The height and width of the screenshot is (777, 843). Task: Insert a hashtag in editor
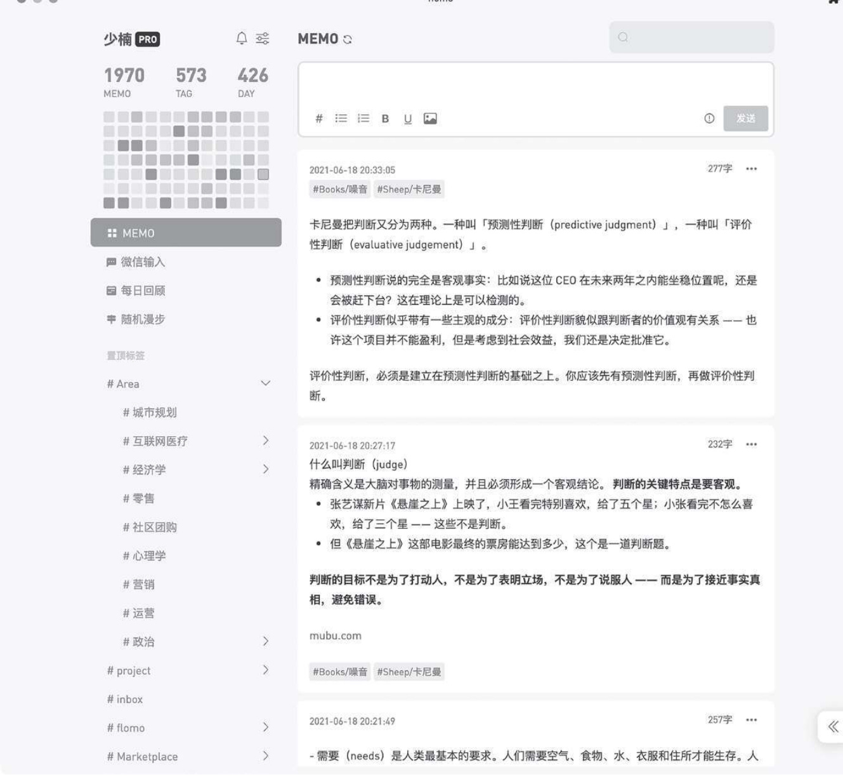tap(319, 119)
